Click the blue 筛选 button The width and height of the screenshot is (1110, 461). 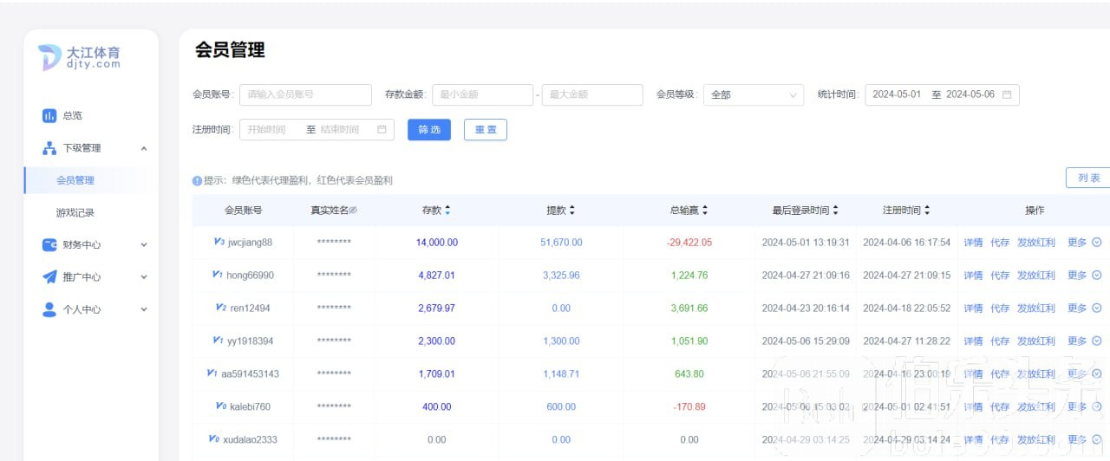[x=429, y=129]
